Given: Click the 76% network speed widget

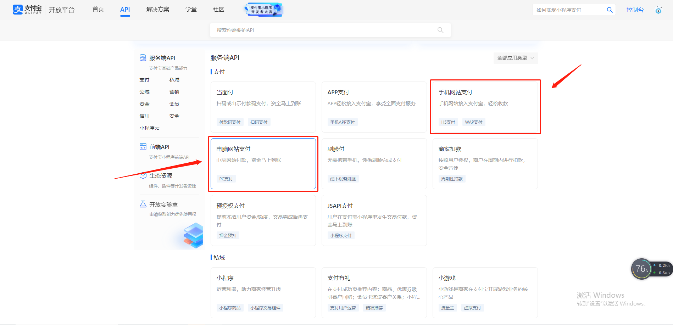Looking at the screenshot, I should pyautogui.click(x=641, y=269).
